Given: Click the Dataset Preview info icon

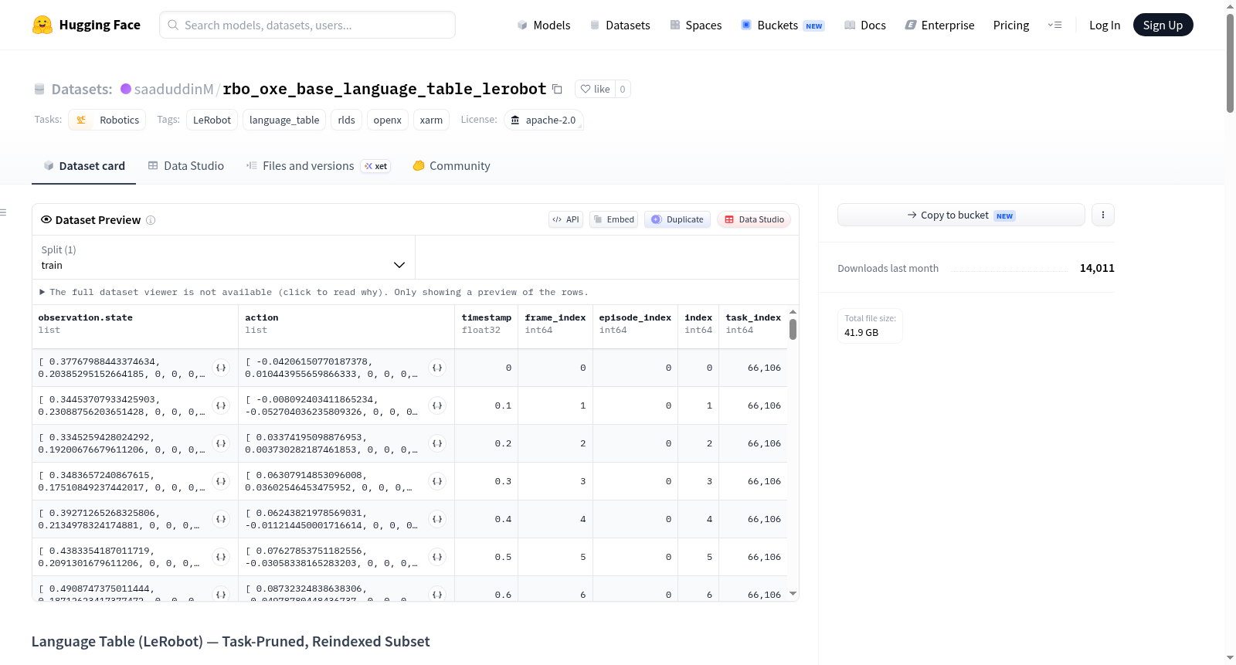Looking at the screenshot, I should click(151, 220).
